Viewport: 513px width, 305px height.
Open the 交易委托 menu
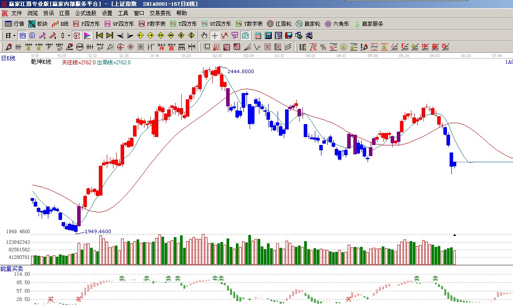pyautogui.click(x=160, y=13)
